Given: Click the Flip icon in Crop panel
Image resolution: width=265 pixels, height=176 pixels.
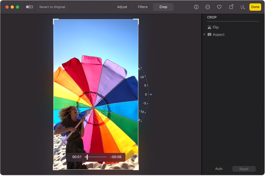Looking at the screenshot, I should [x=210, y=27].
